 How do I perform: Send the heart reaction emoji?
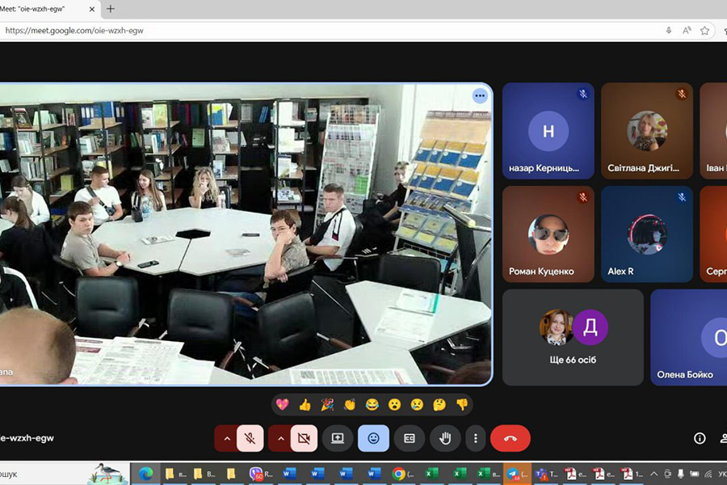pos(282,404)
